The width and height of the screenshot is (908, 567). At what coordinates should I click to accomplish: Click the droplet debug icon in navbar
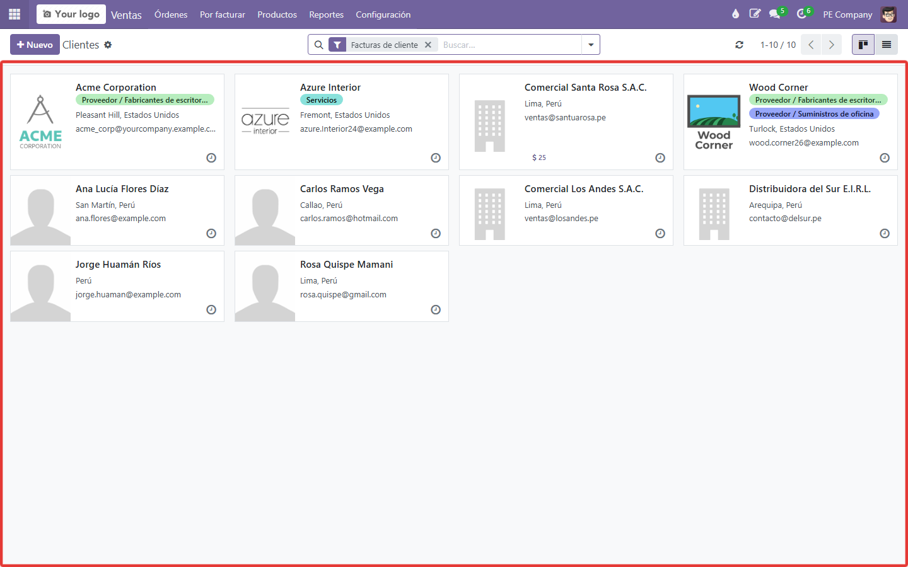coord(735,14)
